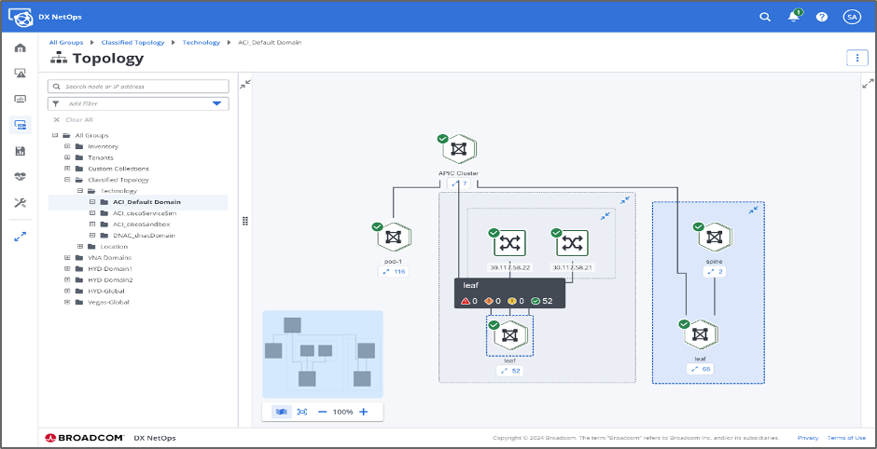Image resolution: width=877 pixels, height=449 pixels.
Task: Toggle the minimap view button
Action: [282, 412]
